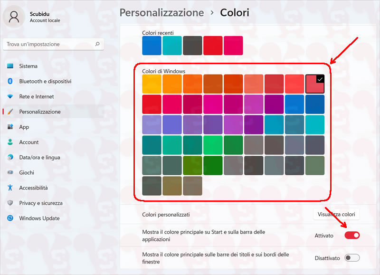Go to Rete e Internet
Viewport: 380px width, 275px height.
[53, 96]
